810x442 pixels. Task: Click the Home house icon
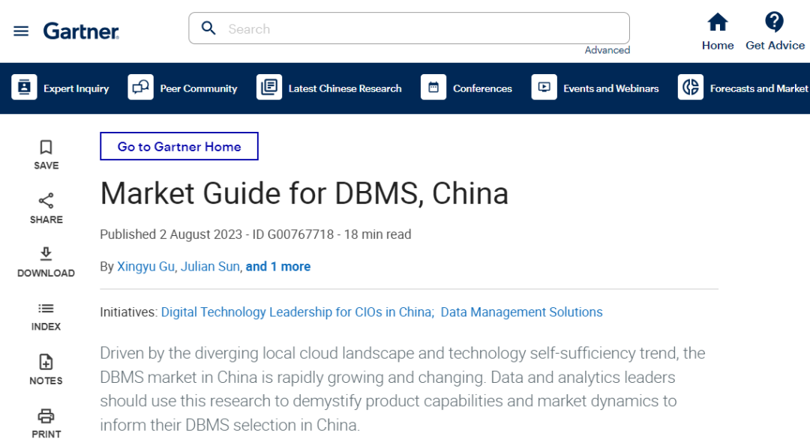[717, 22]
